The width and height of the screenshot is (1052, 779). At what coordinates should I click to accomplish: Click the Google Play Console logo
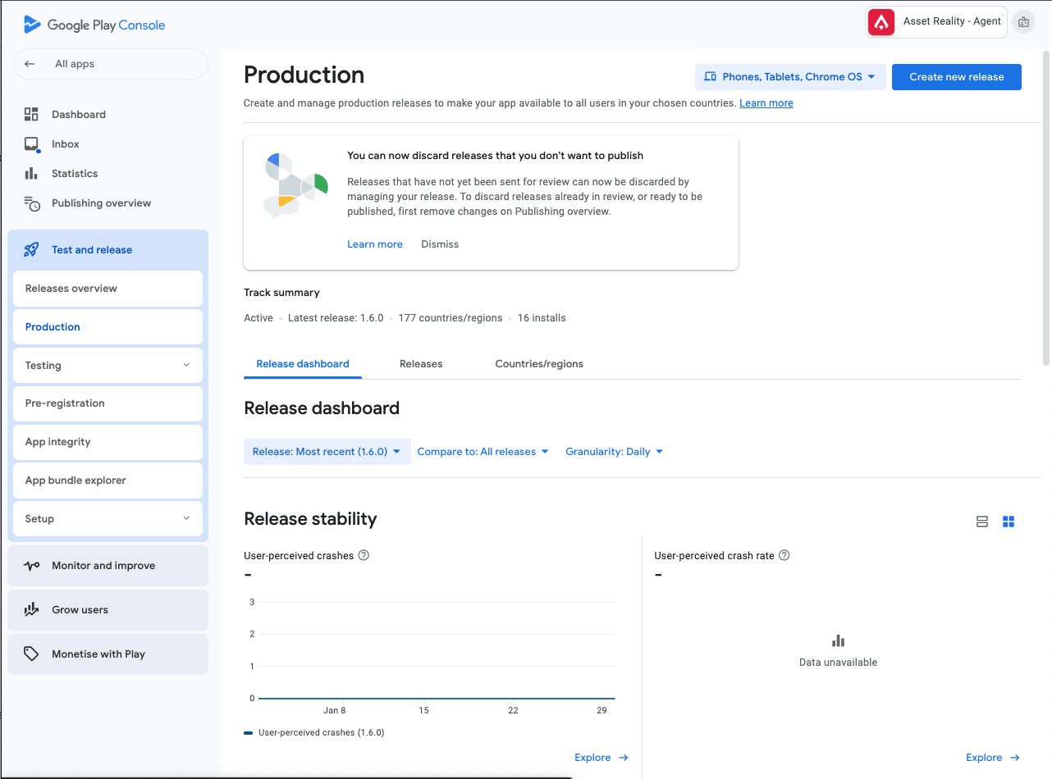94,25
